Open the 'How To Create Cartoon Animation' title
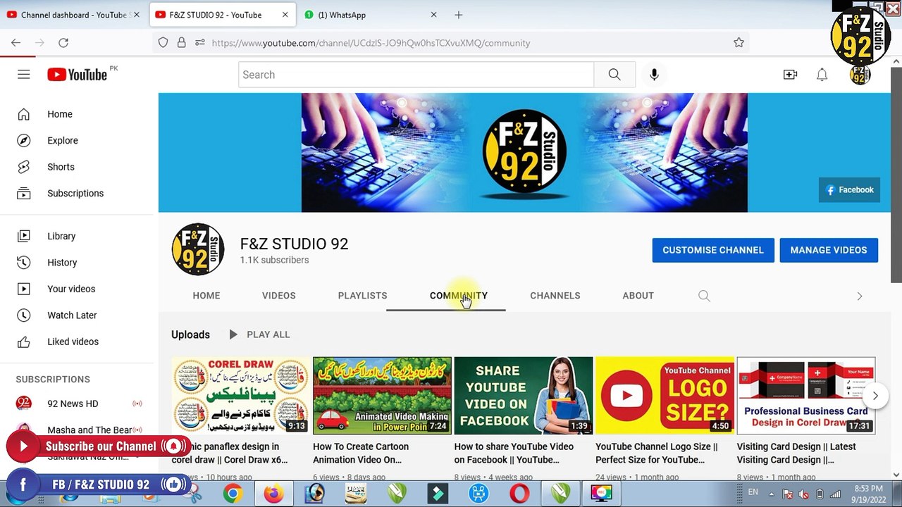Screen dimensions: 902x507 [x=361, y=453]
